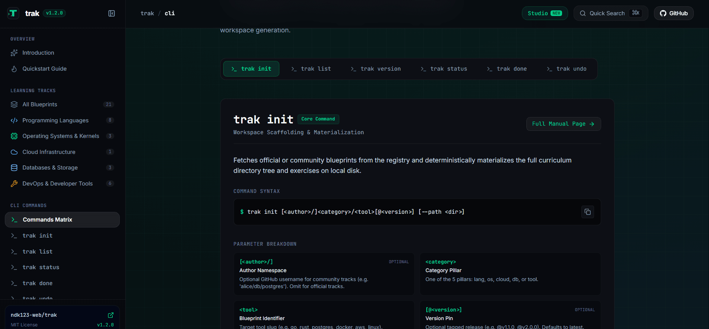This screenshot has height=329, width=709.
Task: Click the cli breadcrumb item
Action: (170, 13)
